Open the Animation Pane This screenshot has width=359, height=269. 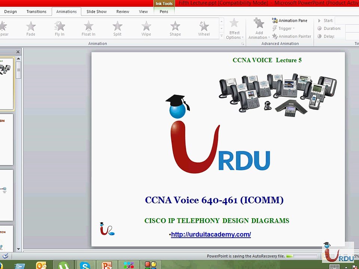[x=289, y=21]
